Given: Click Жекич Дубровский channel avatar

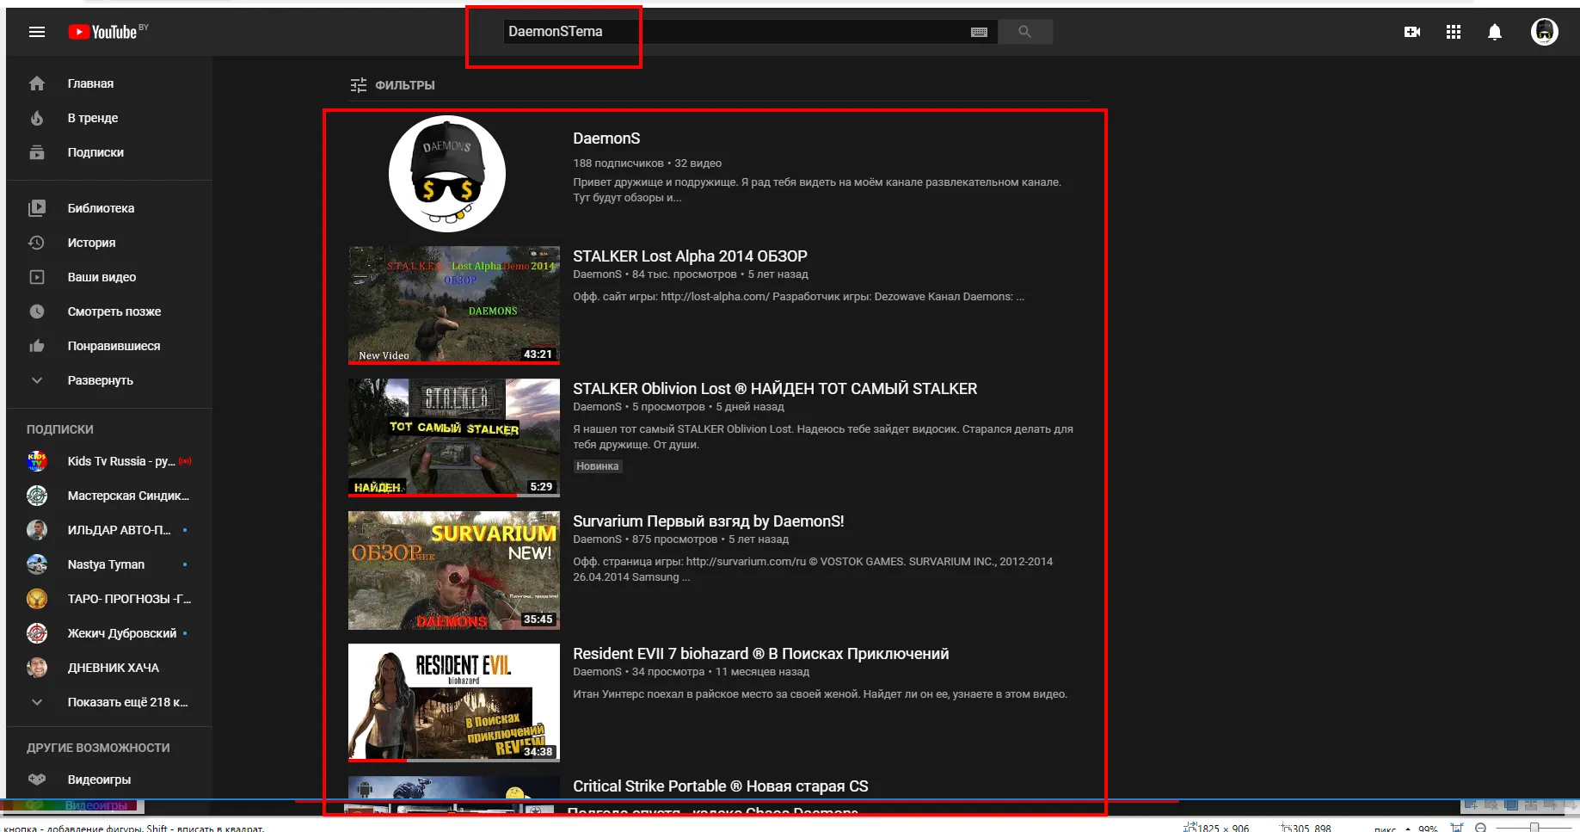Looking at the screenshot, I should click(36, 633).
